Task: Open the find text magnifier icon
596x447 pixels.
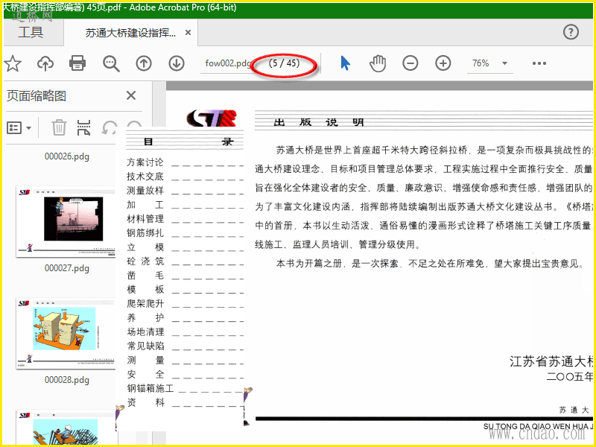Action: (111, 63)
